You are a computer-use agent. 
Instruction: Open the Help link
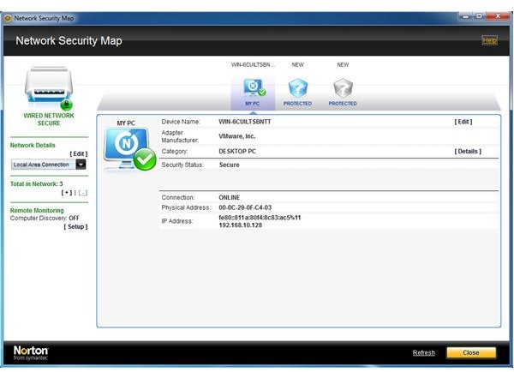(490, 40)
